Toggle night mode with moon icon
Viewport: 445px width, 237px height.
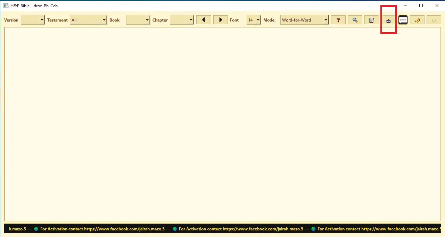(x=417, y=20)
